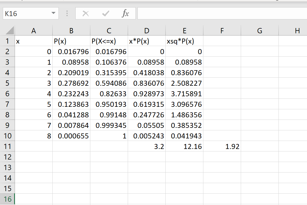The image size is (307, 205).
Task: Click cell with value 0.999345
Action: click(x=109, y=125)
